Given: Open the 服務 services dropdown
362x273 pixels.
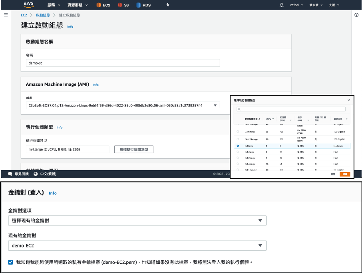Looking at the screenshot, I should click(x=54, y=5).
